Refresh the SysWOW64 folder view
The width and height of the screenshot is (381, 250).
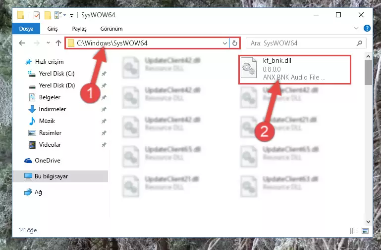pyautogui.click(x=234, y=43)
